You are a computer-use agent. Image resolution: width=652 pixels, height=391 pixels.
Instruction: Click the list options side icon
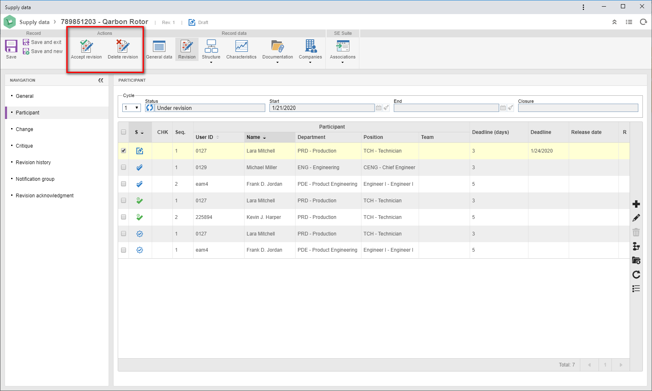pos(636,289)
